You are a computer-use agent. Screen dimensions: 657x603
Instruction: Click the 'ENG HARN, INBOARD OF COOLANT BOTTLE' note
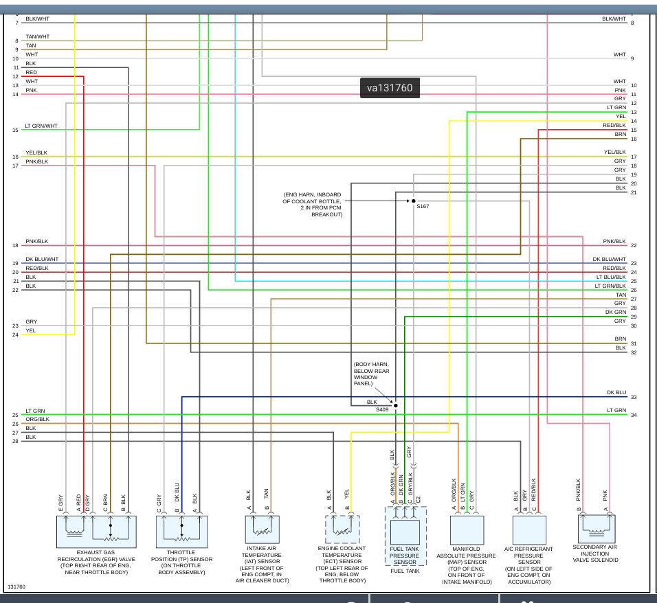[x=312, y=205]
